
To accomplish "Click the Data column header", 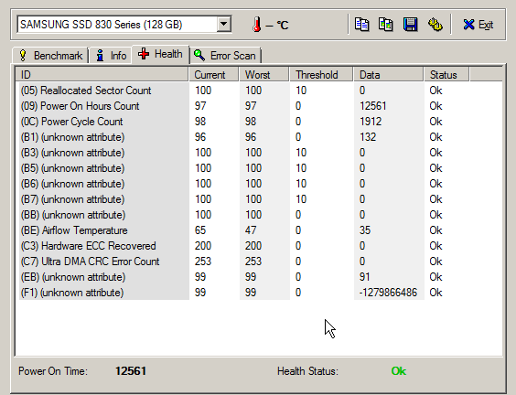I will [388, 75].
